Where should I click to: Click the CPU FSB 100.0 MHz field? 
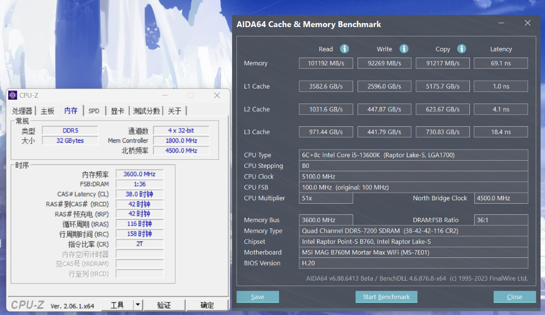(413, 187)
